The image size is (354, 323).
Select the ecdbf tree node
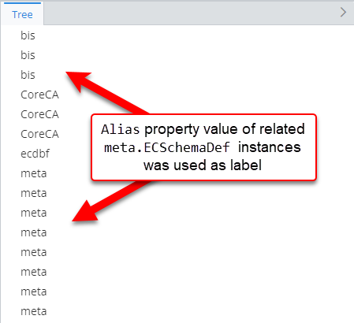tap(35, 154)
